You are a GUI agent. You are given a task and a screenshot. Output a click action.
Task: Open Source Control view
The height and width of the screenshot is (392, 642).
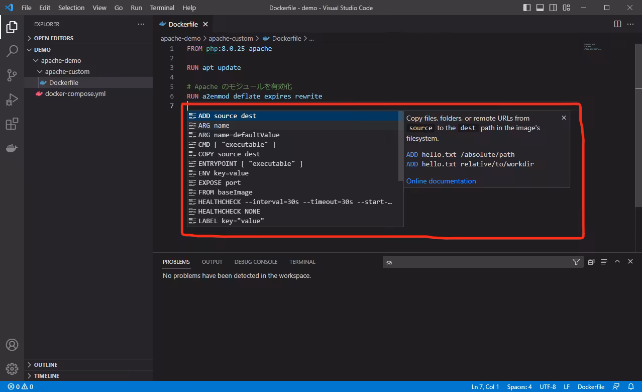(x=12, y=75)
